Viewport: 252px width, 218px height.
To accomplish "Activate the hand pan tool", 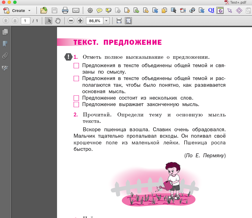I will point(58,21).
